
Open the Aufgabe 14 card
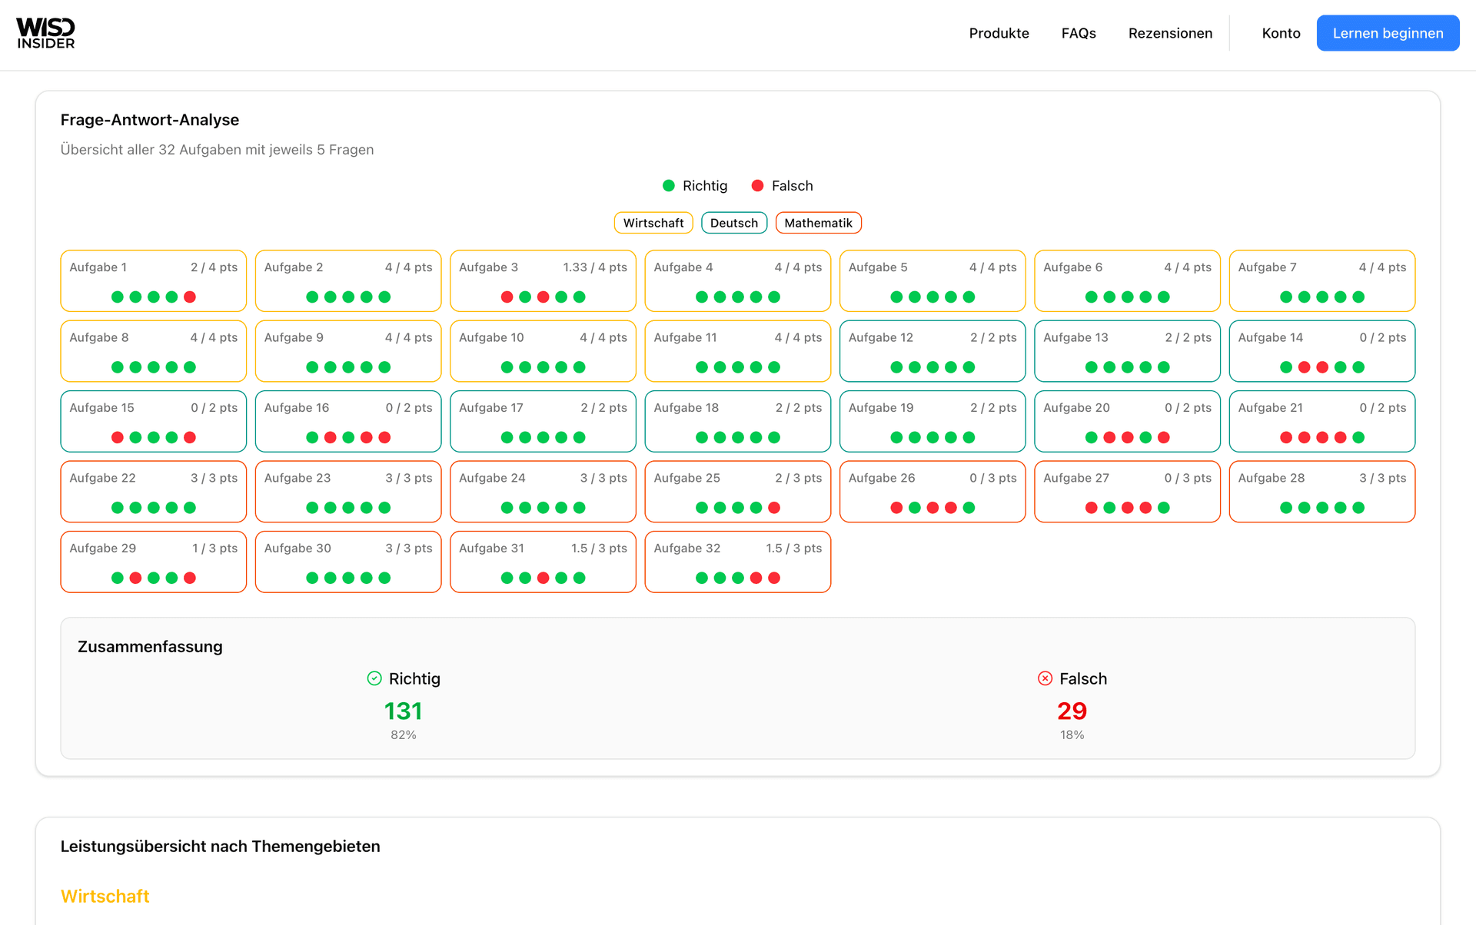[x=1322, y=351]
